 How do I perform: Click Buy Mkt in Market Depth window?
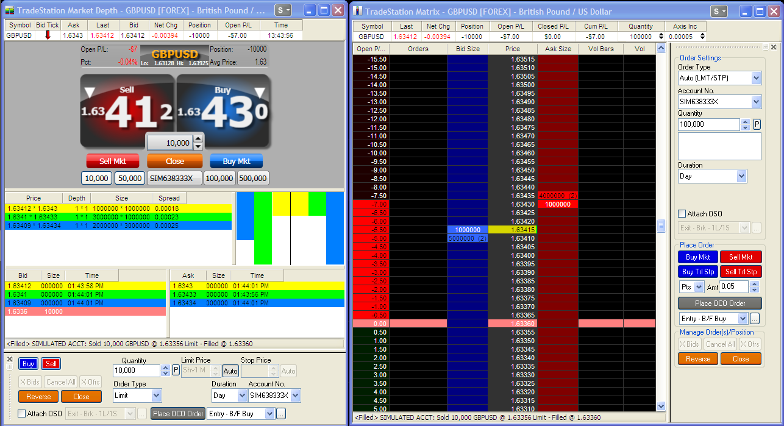pos(237,161)
